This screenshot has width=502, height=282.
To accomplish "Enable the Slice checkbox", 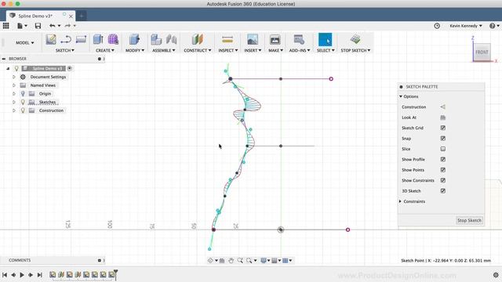I will coord(443,149).
